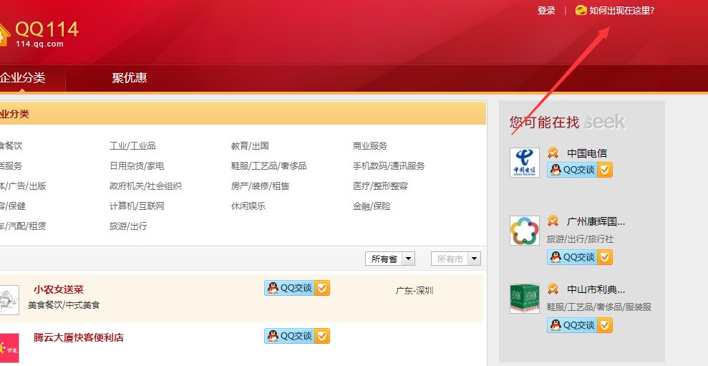Open the 如何出现在这里? help link
Image resolution: width=708 pixels, height=366 pixels.
[x=622, y=11]
